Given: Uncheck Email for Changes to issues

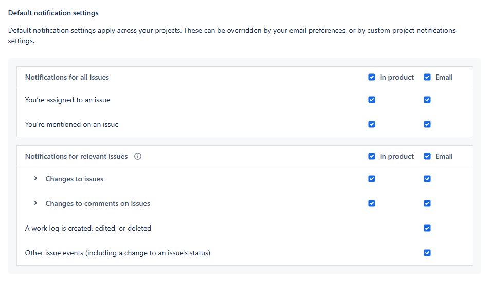Looking at the screenshot, I should 427,179.
